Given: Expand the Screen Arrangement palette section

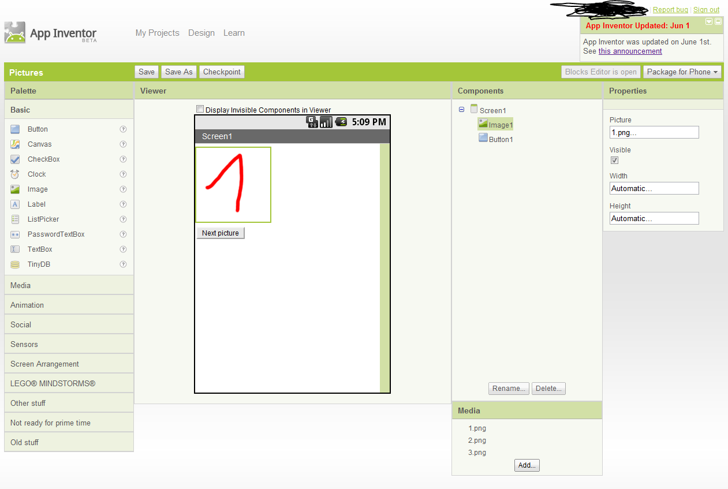Looking at the screenshot, I should [x=69, y=364].
